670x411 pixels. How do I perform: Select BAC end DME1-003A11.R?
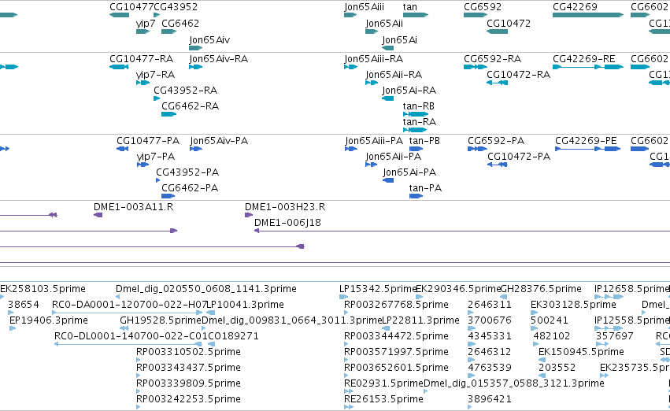click(133, 207)
